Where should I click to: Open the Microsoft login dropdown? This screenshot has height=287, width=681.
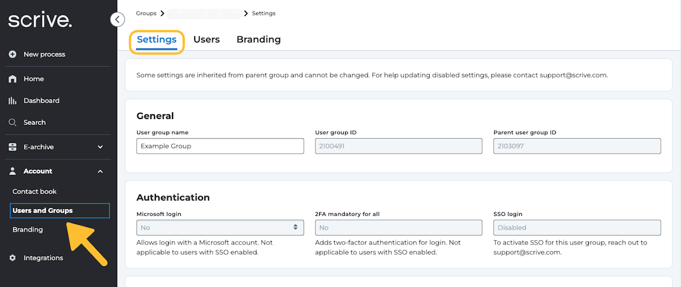point(220,227)
